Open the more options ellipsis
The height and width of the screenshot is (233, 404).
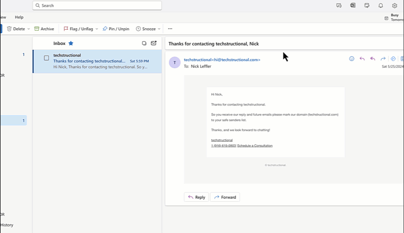[x=170, y=29]
